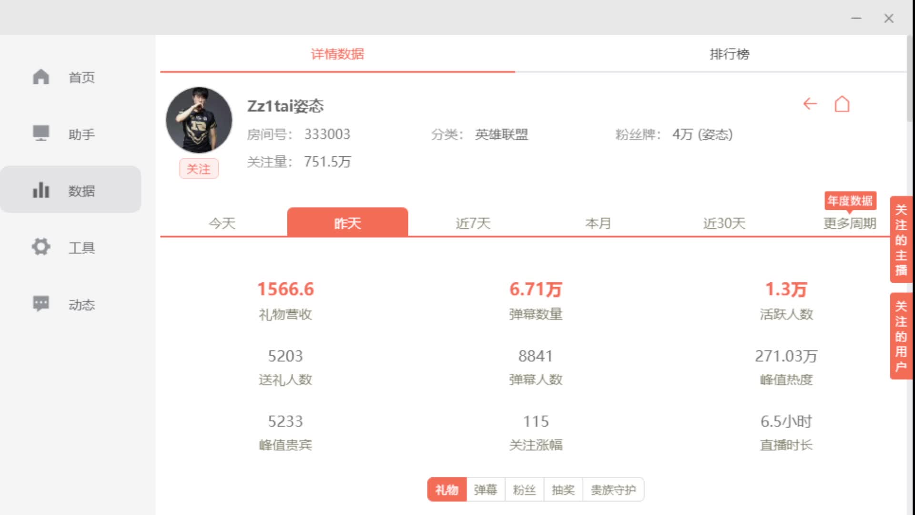Open the 助手 assistant monitor icon
The width and height of the screenshot is (915, 515).
[41, 134]
